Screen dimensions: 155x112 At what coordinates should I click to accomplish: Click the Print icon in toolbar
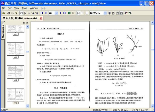click(x=9, y=13)
